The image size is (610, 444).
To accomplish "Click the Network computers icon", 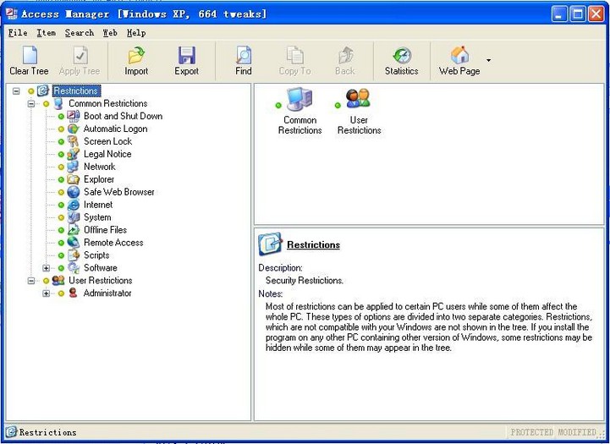I will 73,167.
